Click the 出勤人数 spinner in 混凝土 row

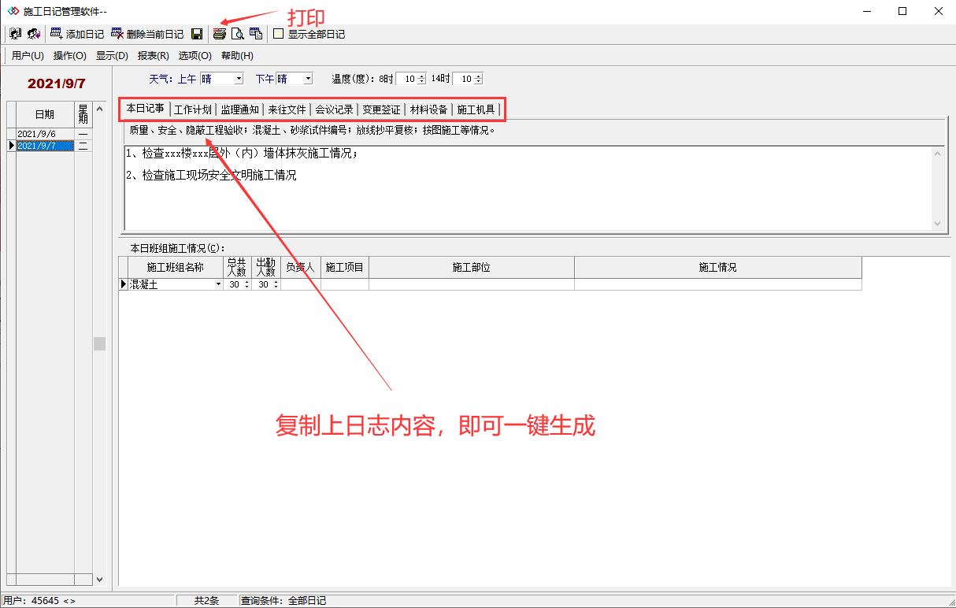pos(276,284)
